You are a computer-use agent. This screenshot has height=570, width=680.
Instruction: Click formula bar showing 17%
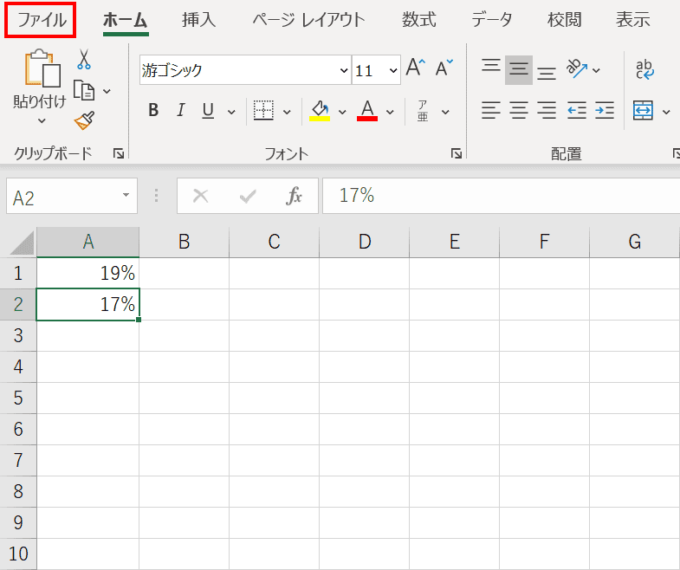point(501,196)
